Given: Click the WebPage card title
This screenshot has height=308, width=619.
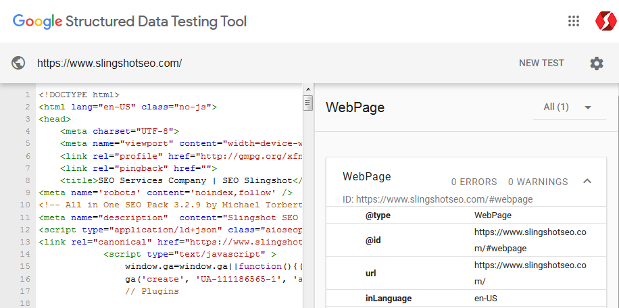Looking at the screenshot, I should click(367, 176).
